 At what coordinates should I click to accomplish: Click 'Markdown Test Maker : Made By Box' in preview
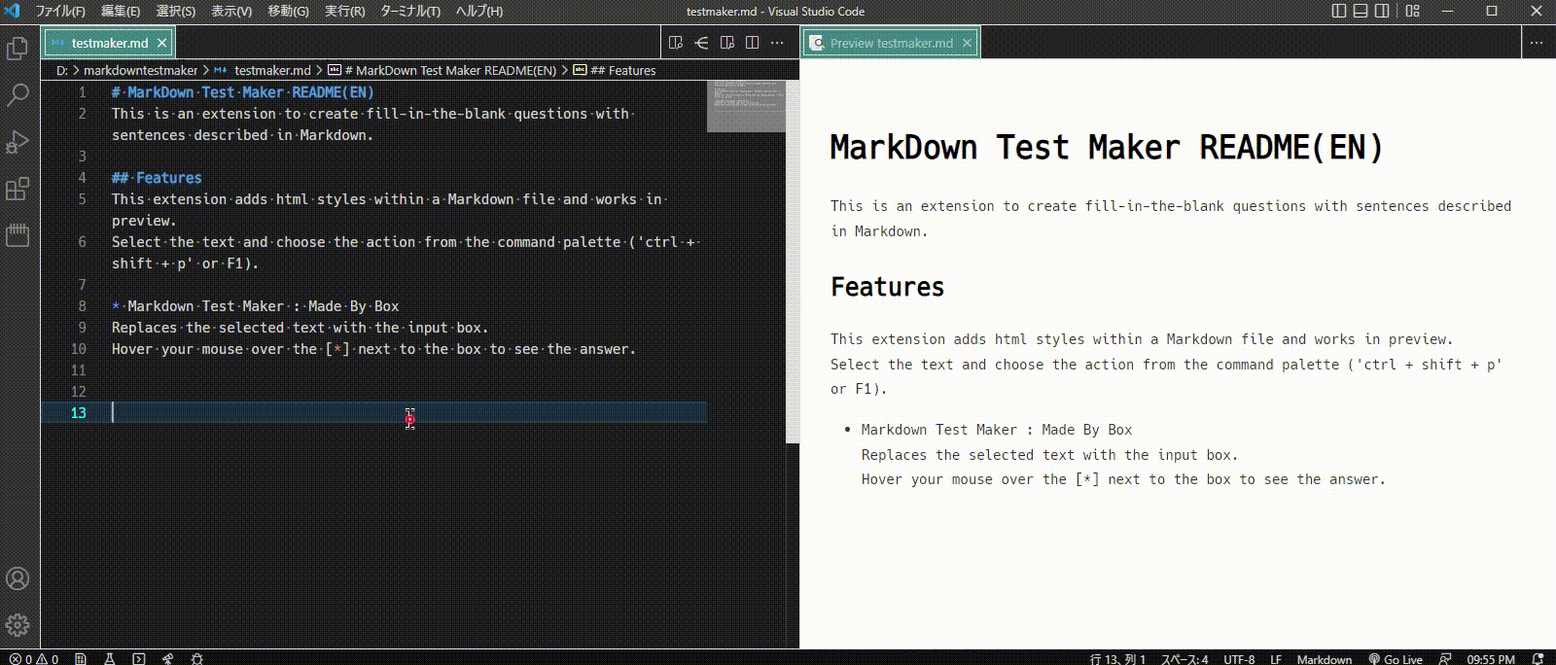coord(996,429)
